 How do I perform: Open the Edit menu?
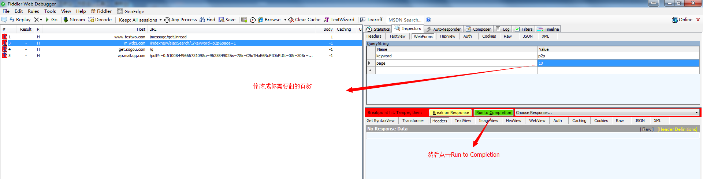click(x=19, y=11)
